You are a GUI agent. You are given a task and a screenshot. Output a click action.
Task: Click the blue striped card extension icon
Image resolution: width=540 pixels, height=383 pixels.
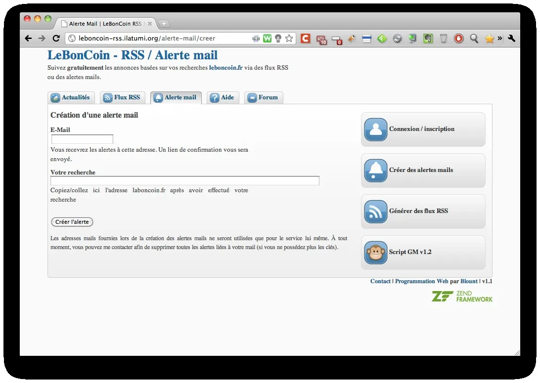tap(367, 39)
